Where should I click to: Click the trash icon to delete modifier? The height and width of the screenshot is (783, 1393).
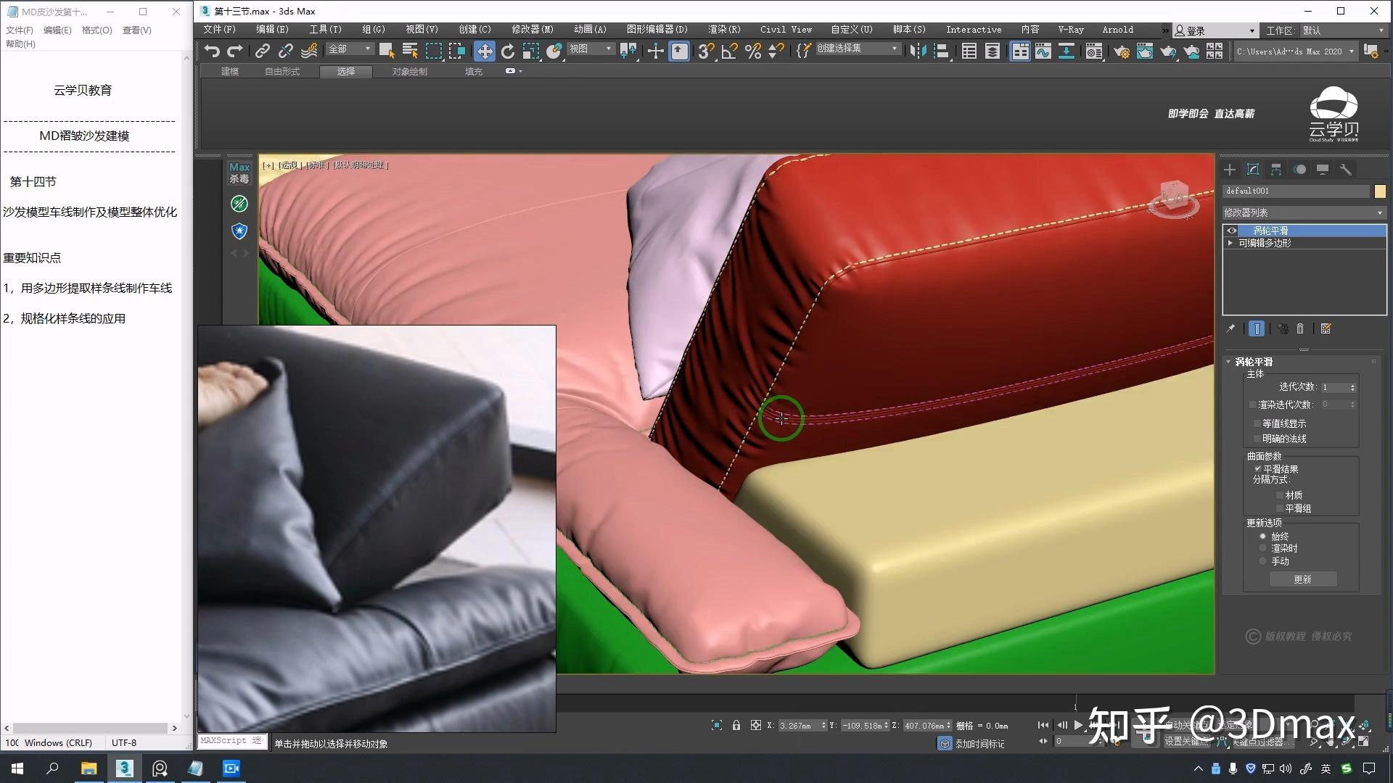(1300, 328)
